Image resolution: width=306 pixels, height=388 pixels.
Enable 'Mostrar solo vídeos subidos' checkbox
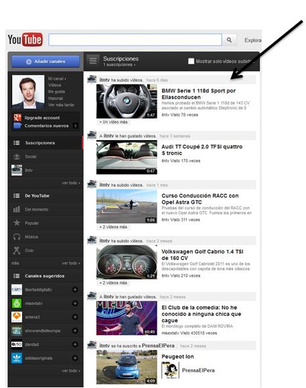coord(191,61)
